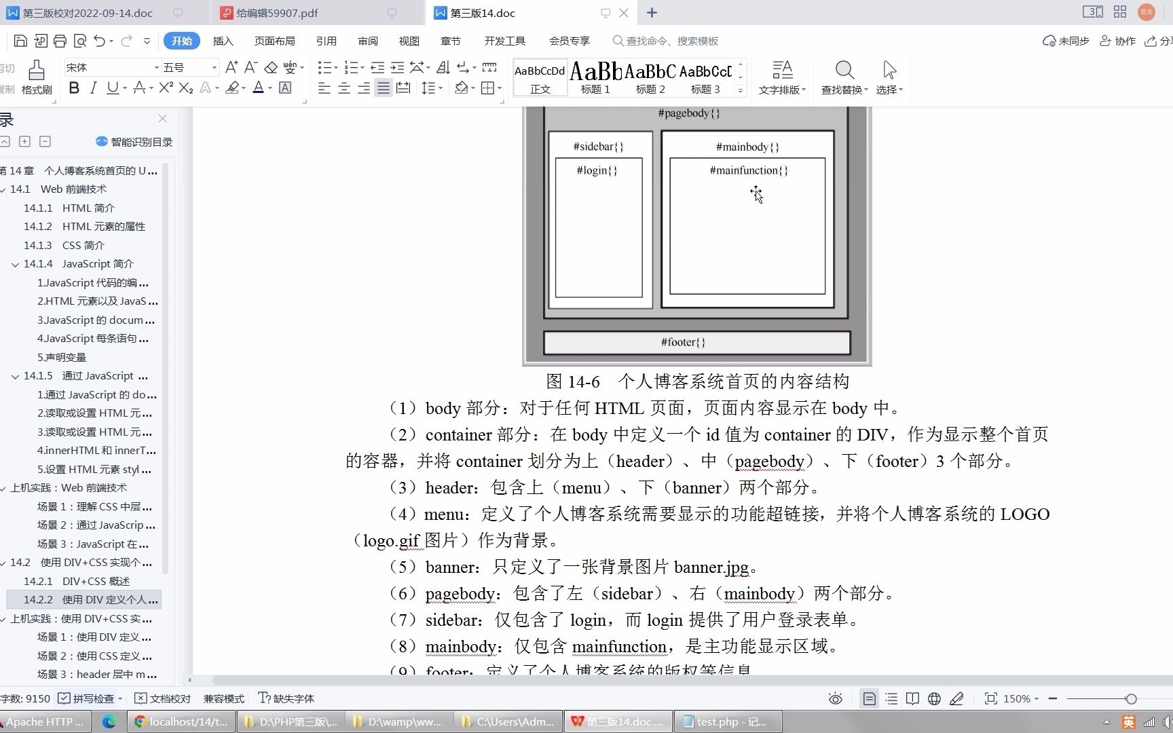Fit page zoom icon in status bar
The width and height of the screenshot is (1173, 733).
990,698
